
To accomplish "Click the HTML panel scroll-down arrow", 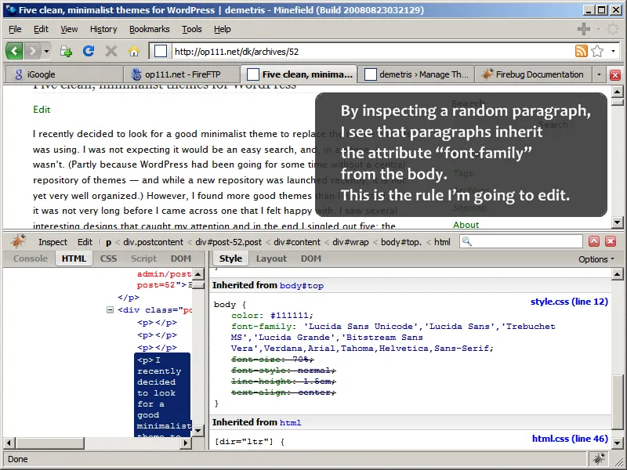I will click(x=198, y=430).
